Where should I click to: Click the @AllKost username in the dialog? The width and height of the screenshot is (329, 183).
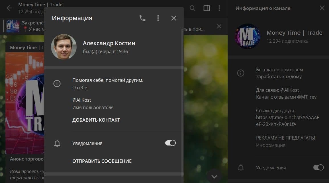point(82,100)
